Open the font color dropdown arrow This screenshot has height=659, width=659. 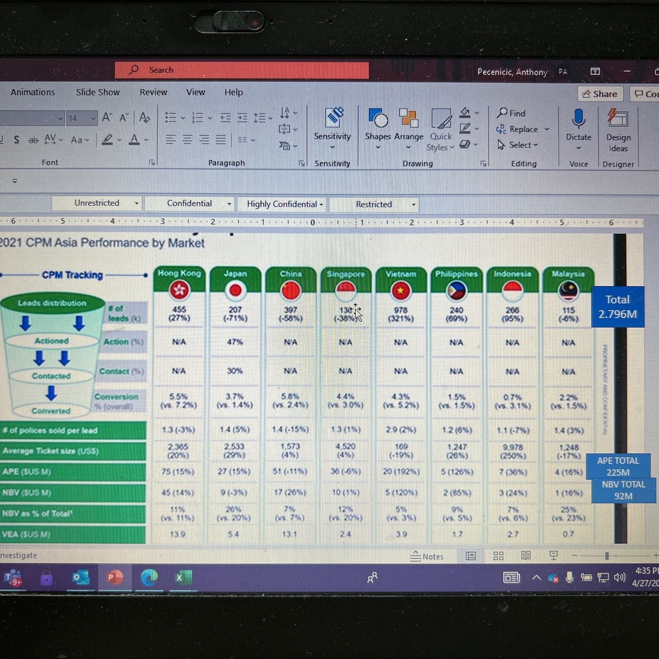(x=146, y=140)
